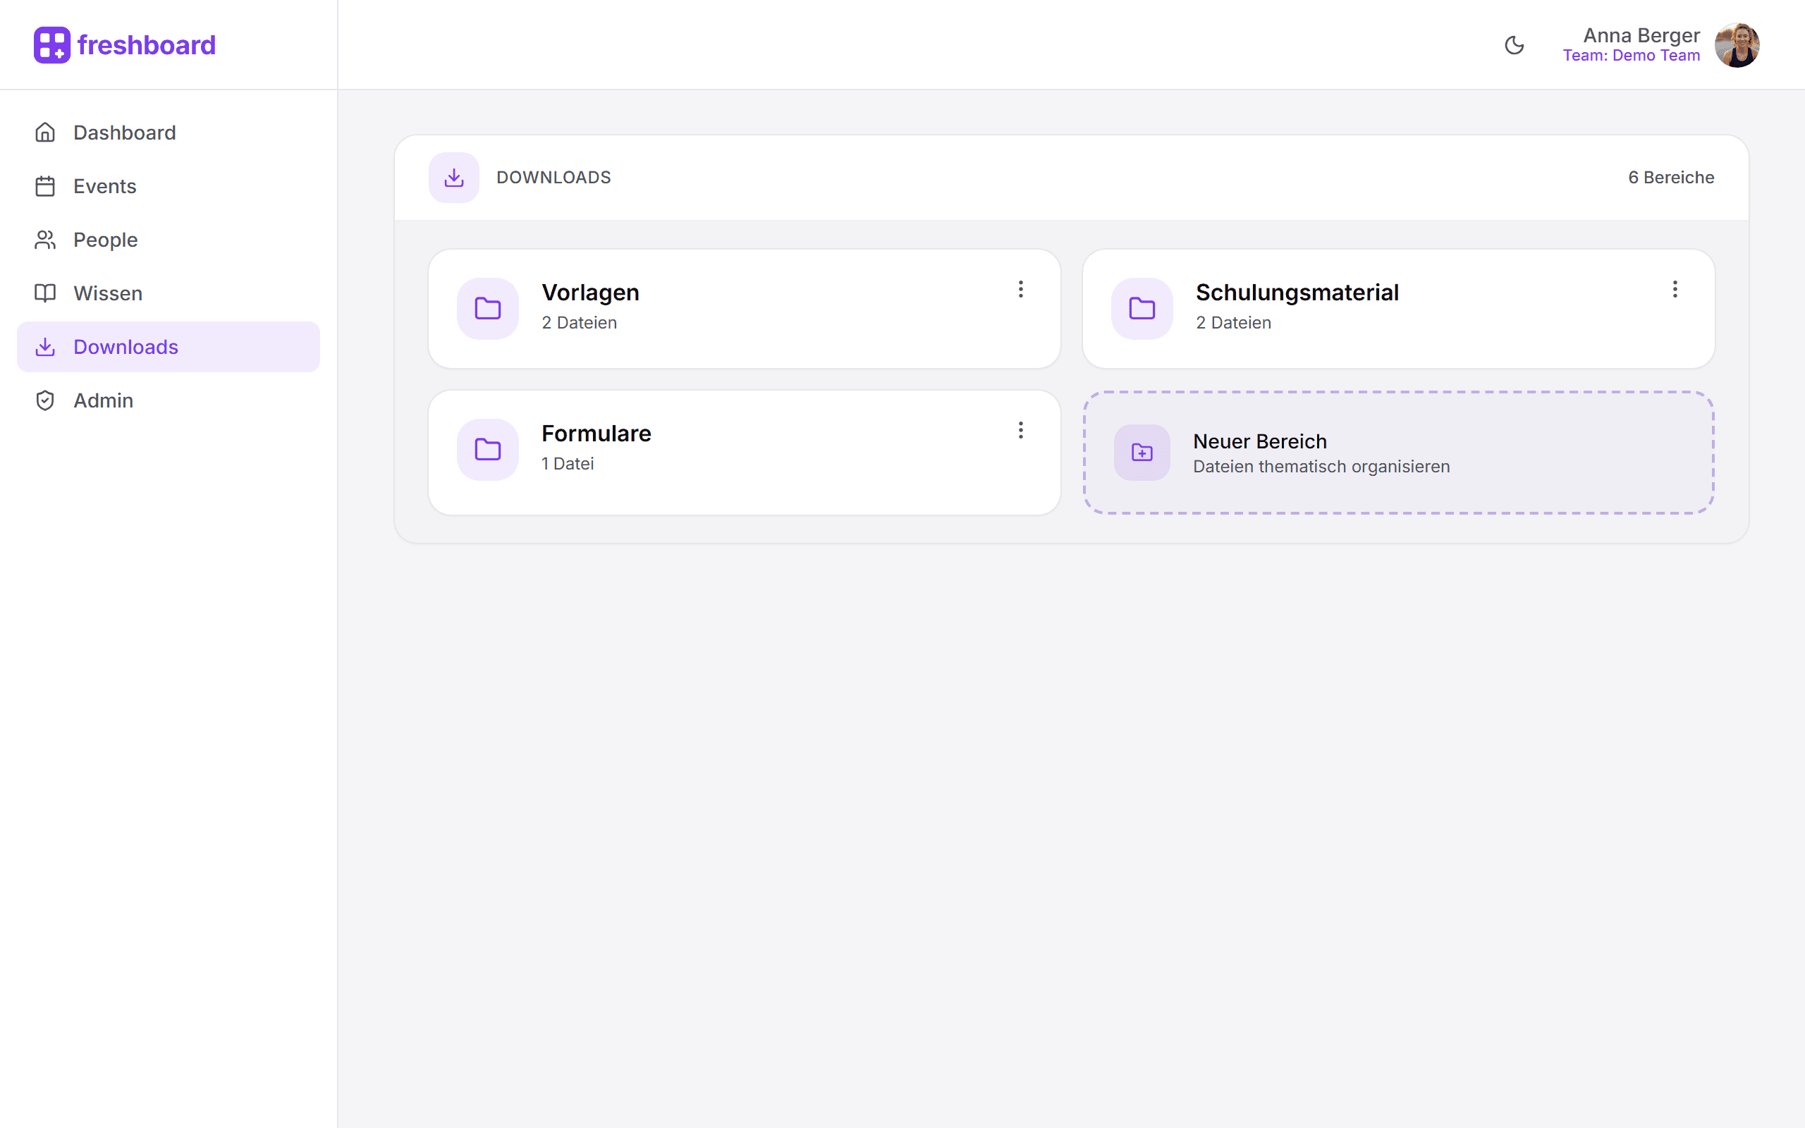Click the Downloads sidebar download icon
This screenshot has height=1128, width=1805.
[44, 347]
